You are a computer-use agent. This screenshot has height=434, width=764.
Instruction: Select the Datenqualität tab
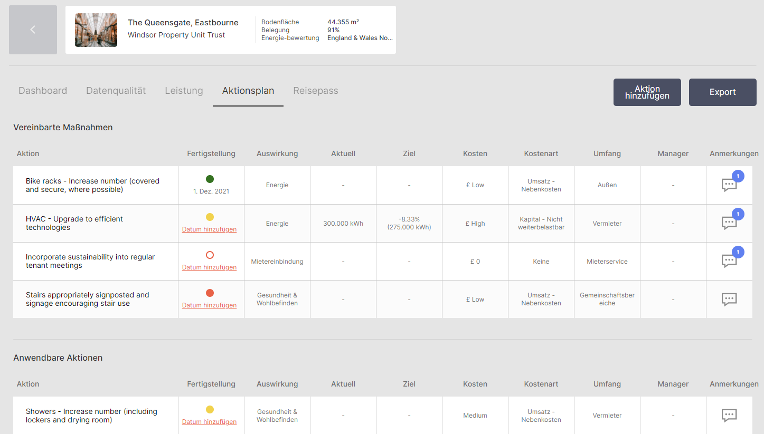[116, 91]
